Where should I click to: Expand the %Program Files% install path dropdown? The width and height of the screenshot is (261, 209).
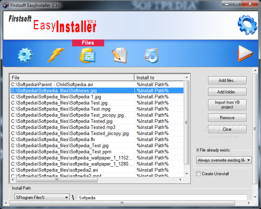(42, 198)
